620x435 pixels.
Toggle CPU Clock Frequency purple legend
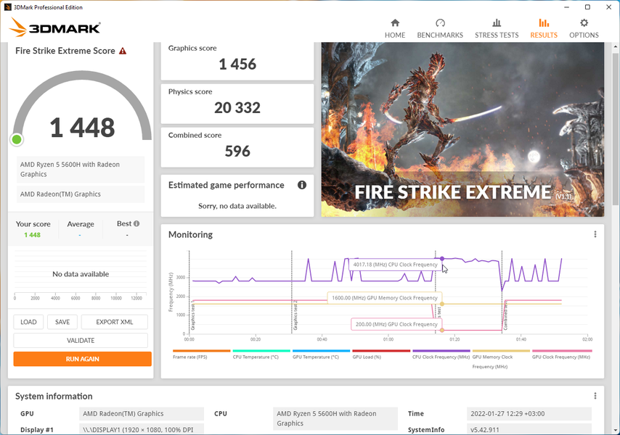point(441,351)
